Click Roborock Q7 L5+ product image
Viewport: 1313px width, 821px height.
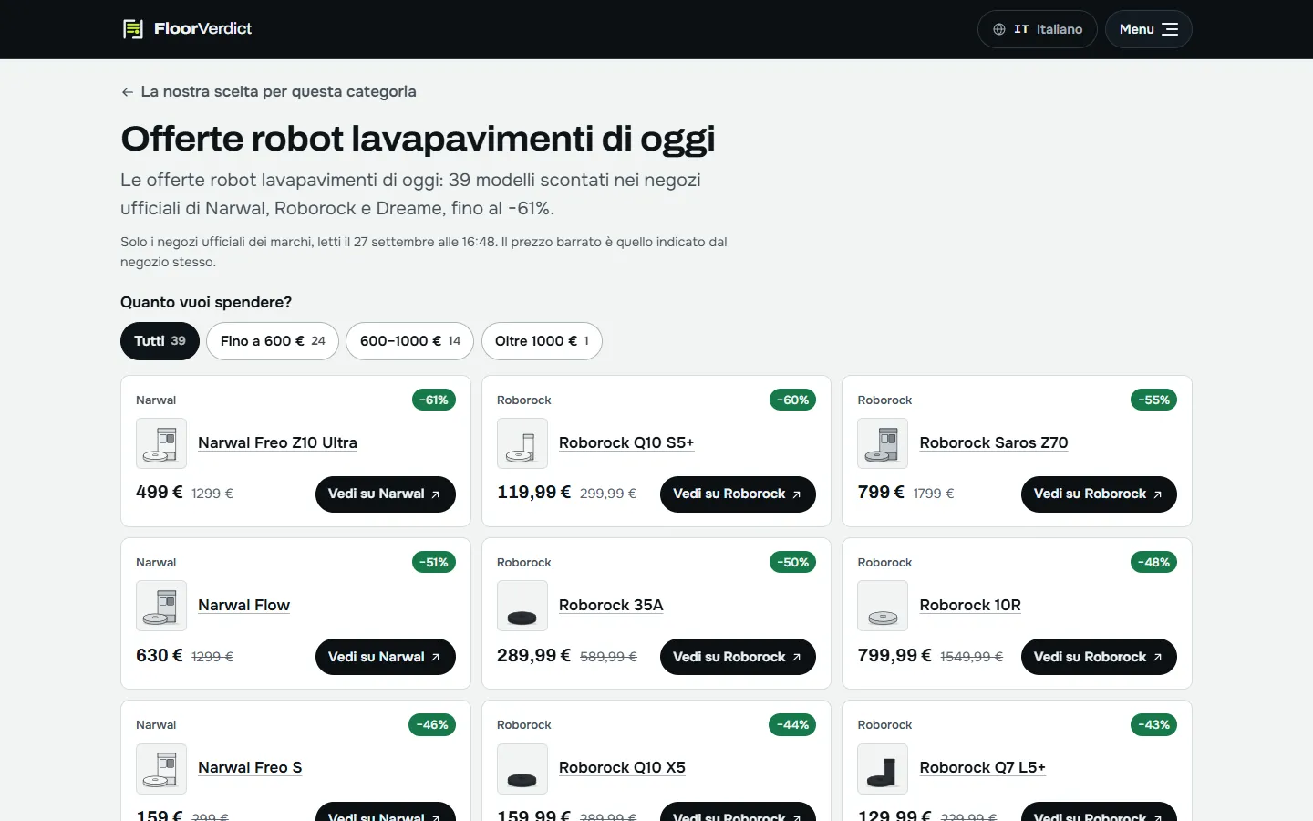click(x=883, y=769)
